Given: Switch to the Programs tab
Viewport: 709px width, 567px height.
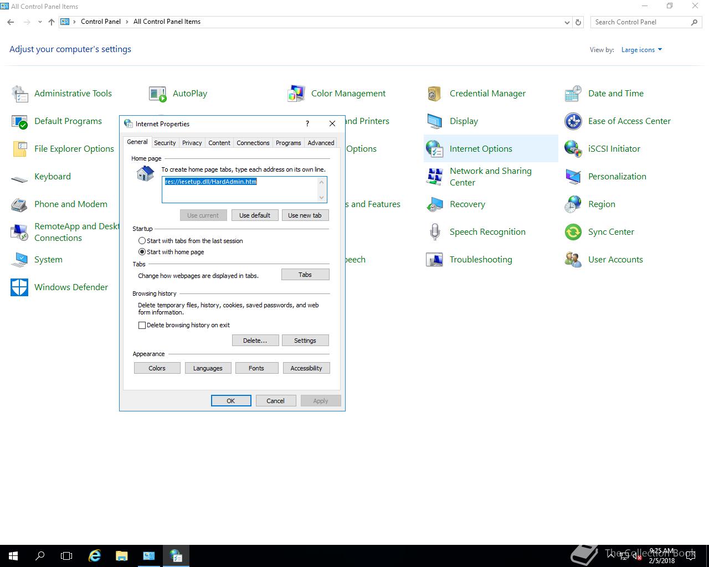Looking at the screenshot, I should tap(289, 143).
